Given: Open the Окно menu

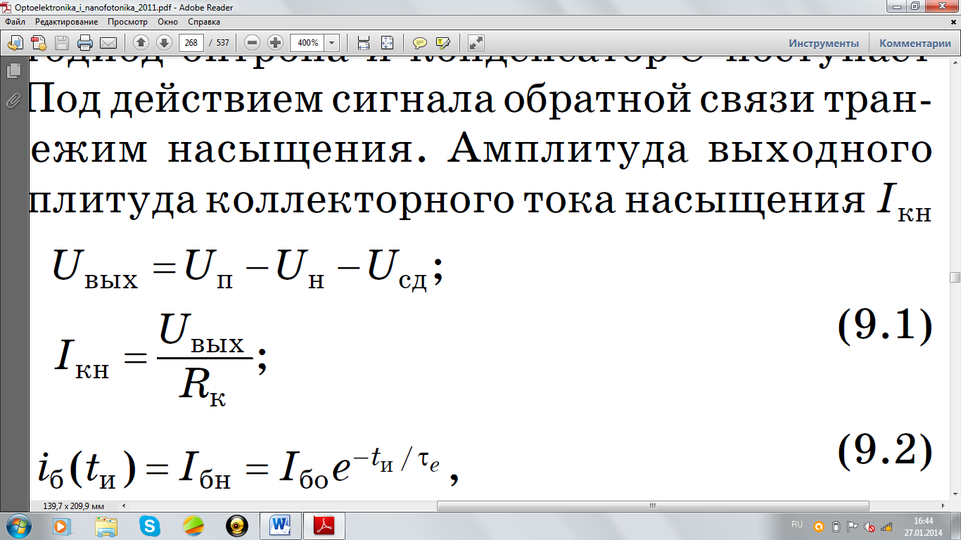Looking at the screenshot, I should (167, 22).
